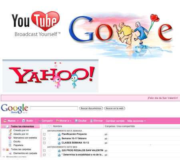Click the Creado por mí pencil icon
This screenshot has width=180, height=160.
pyautogui.click(x=10, y=130)
